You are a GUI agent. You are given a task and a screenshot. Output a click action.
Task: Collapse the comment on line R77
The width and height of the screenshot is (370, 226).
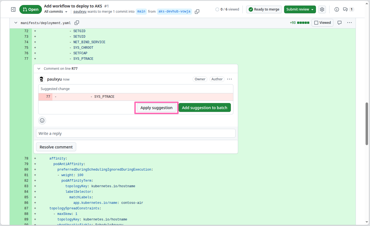coord(39,69)
